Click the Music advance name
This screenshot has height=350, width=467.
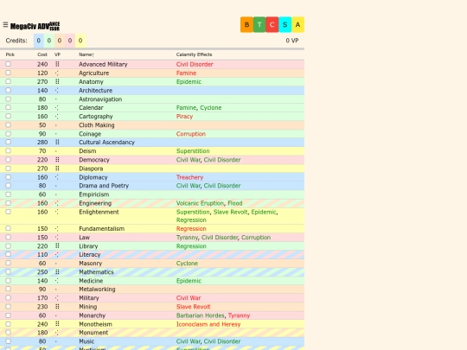[x=86, y=341]
